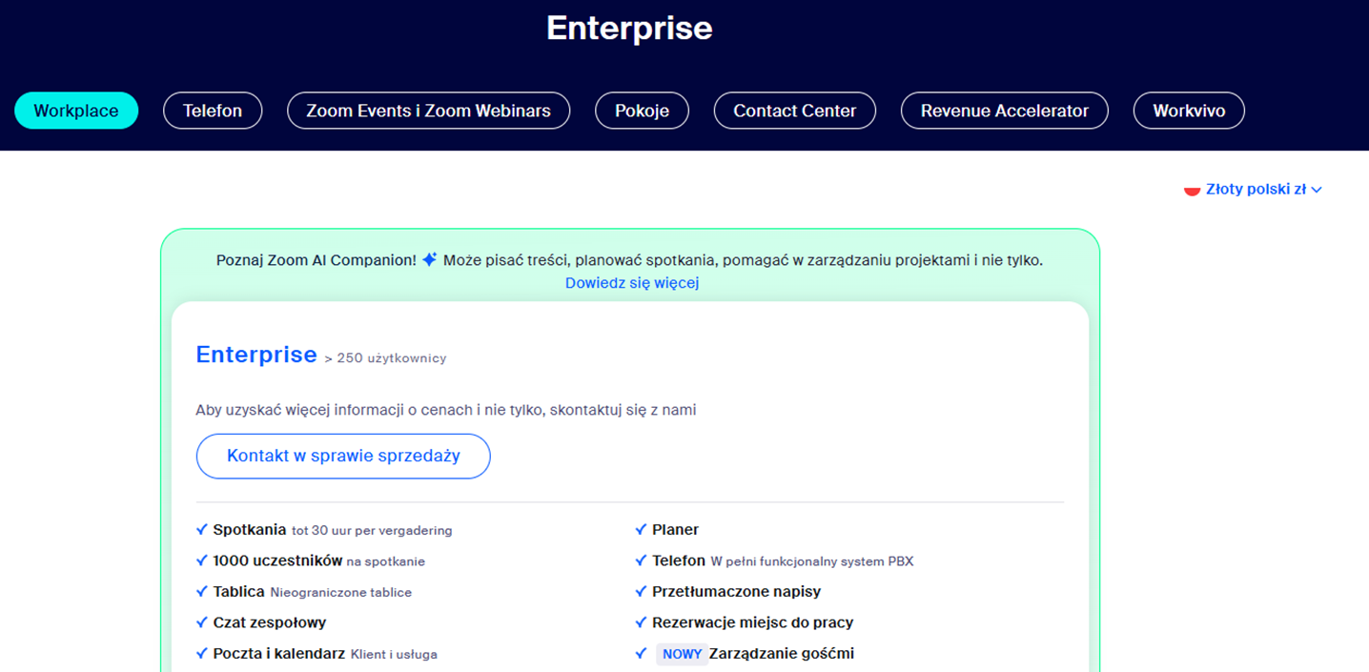The image size is (1369, 672).
Task: Click the Enterprise plan heading
Action: [256, 355]
